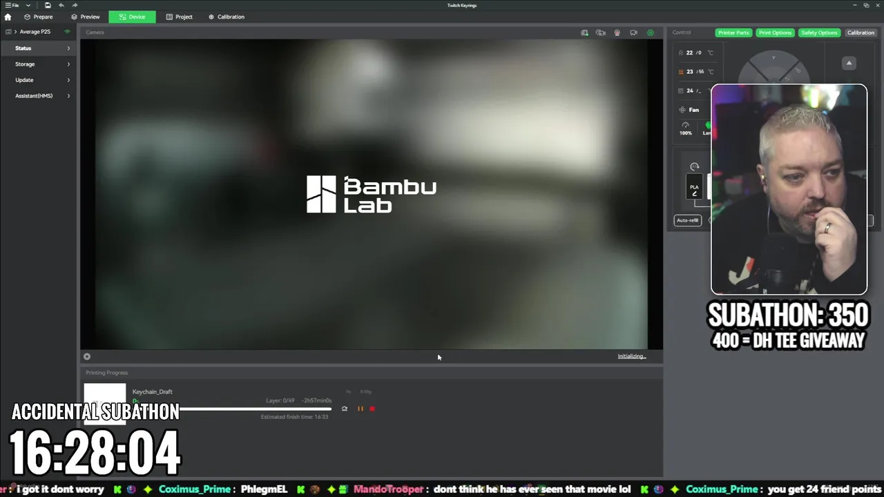Click the Wi-Fi signal icon beside Average P2S
Screen dimensions: 884x497
(x=67, y=32)
